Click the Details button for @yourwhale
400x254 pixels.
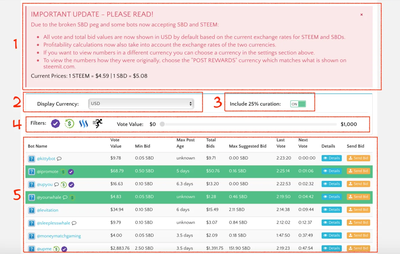(x=332, y=197)
